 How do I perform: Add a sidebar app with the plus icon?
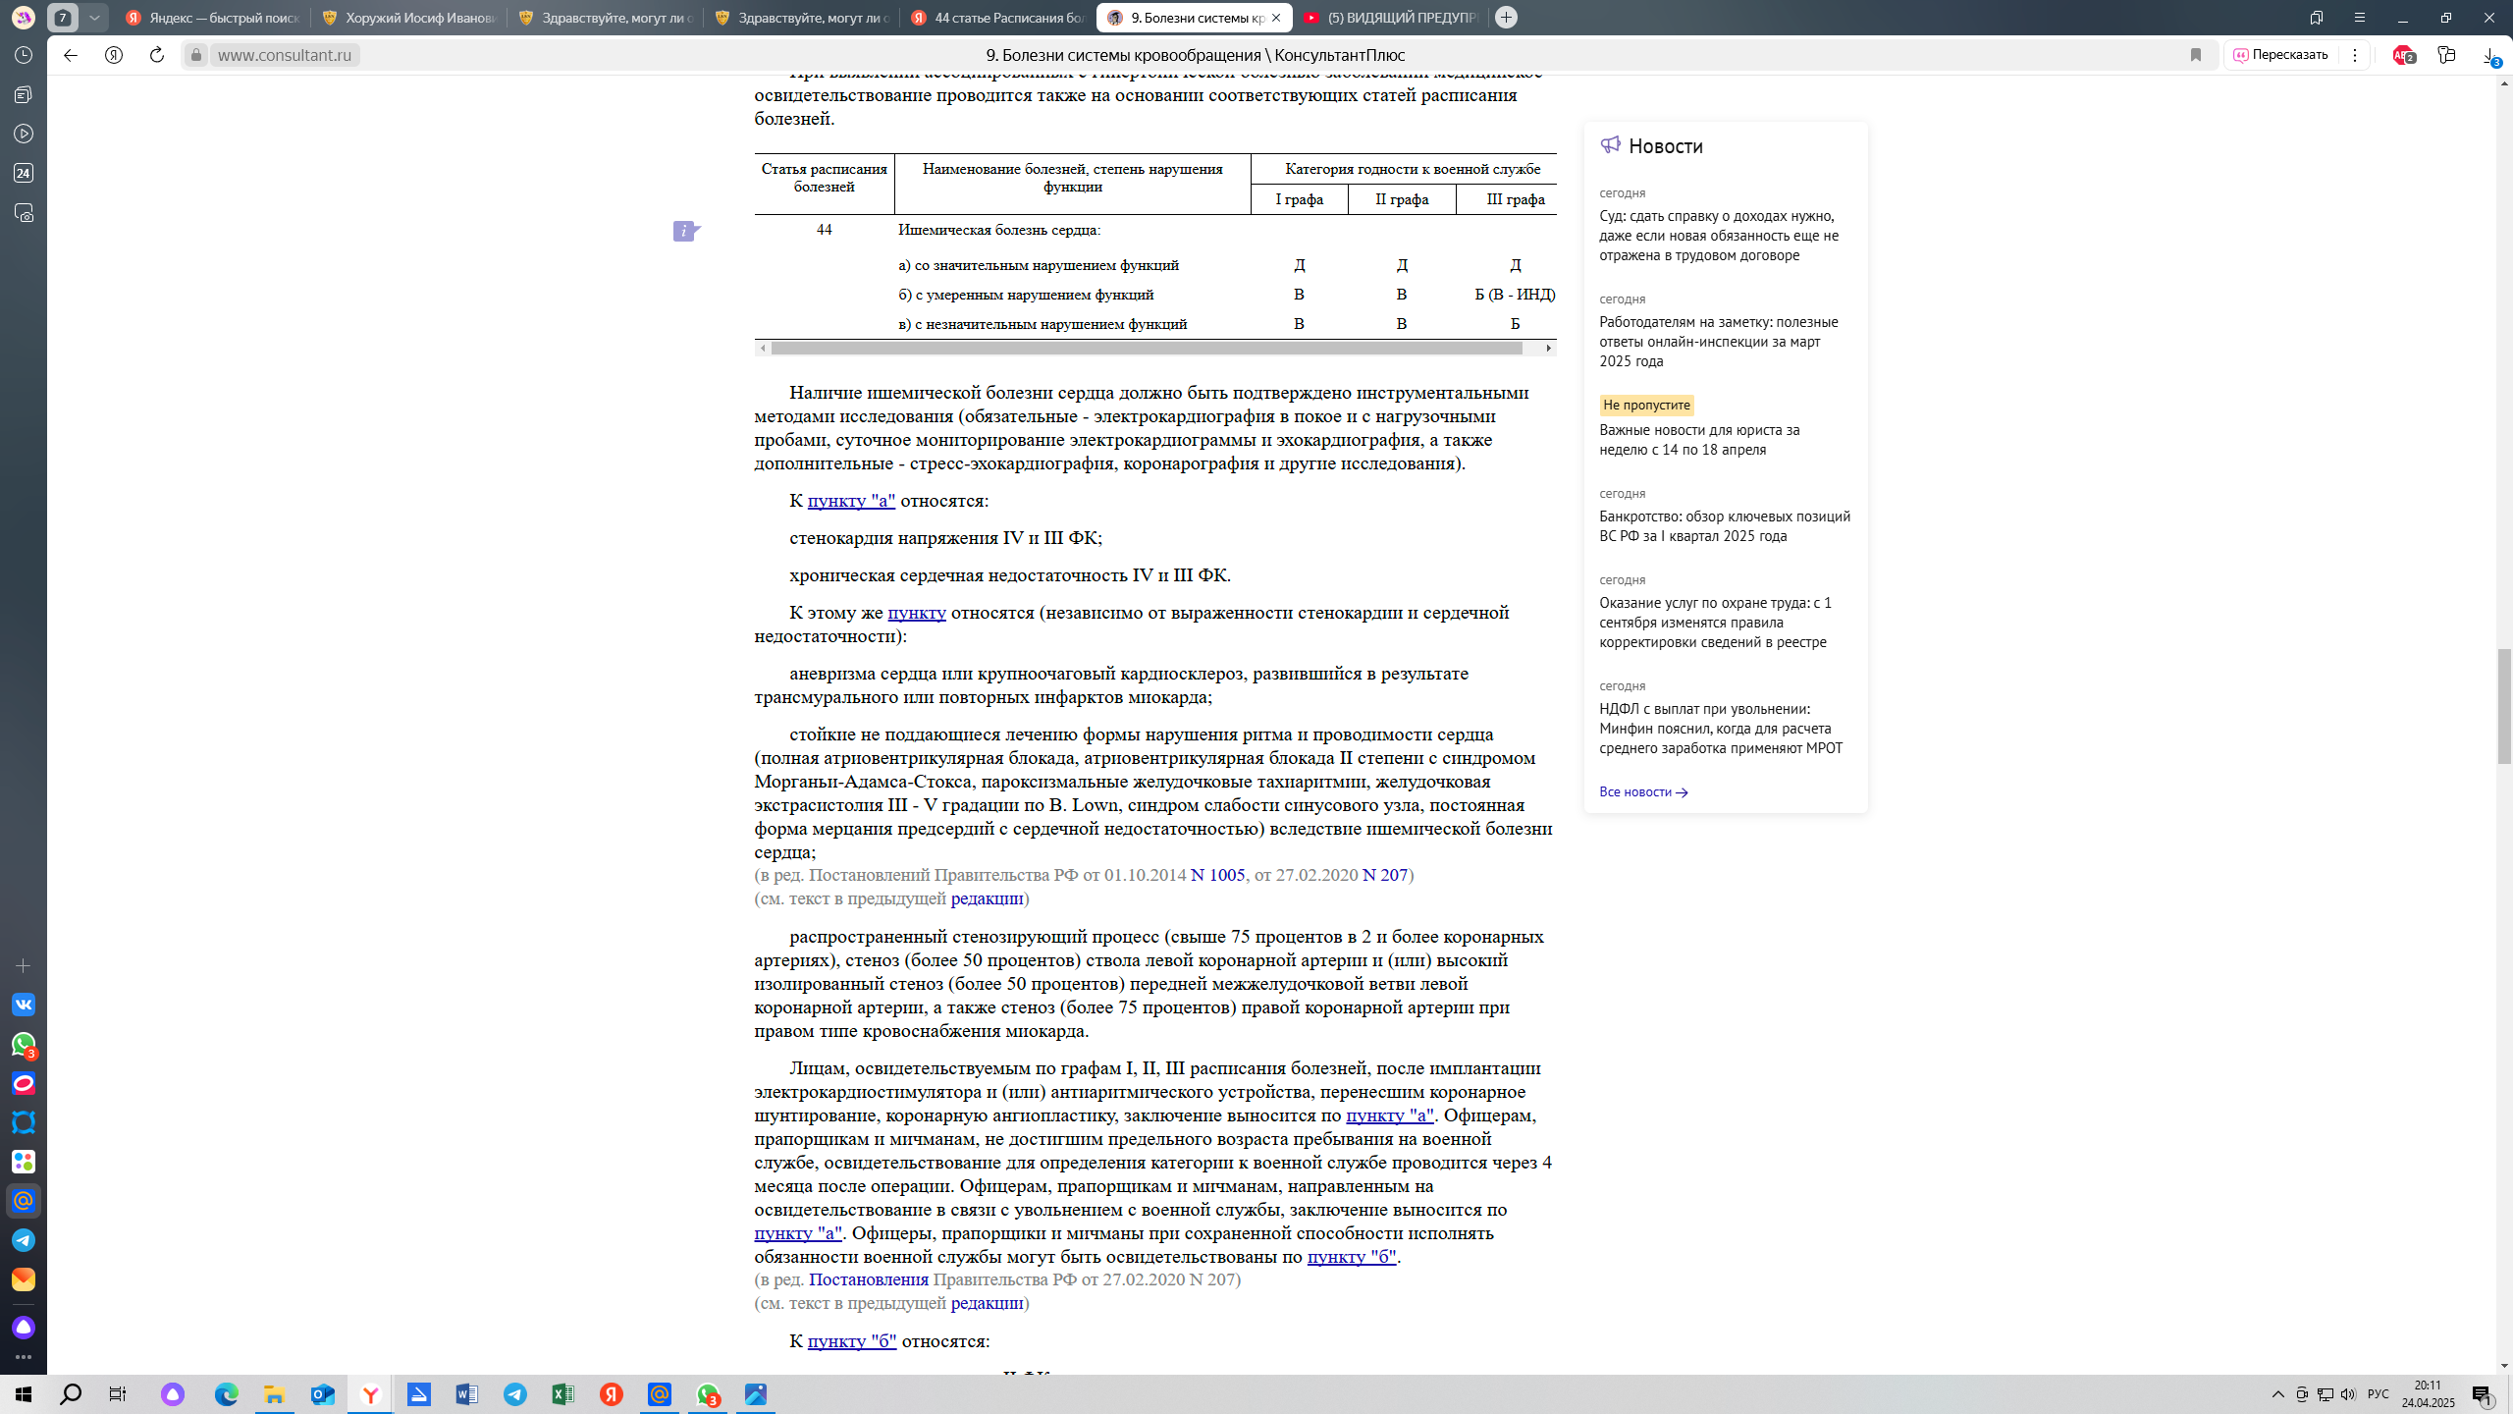click(24, 966)
